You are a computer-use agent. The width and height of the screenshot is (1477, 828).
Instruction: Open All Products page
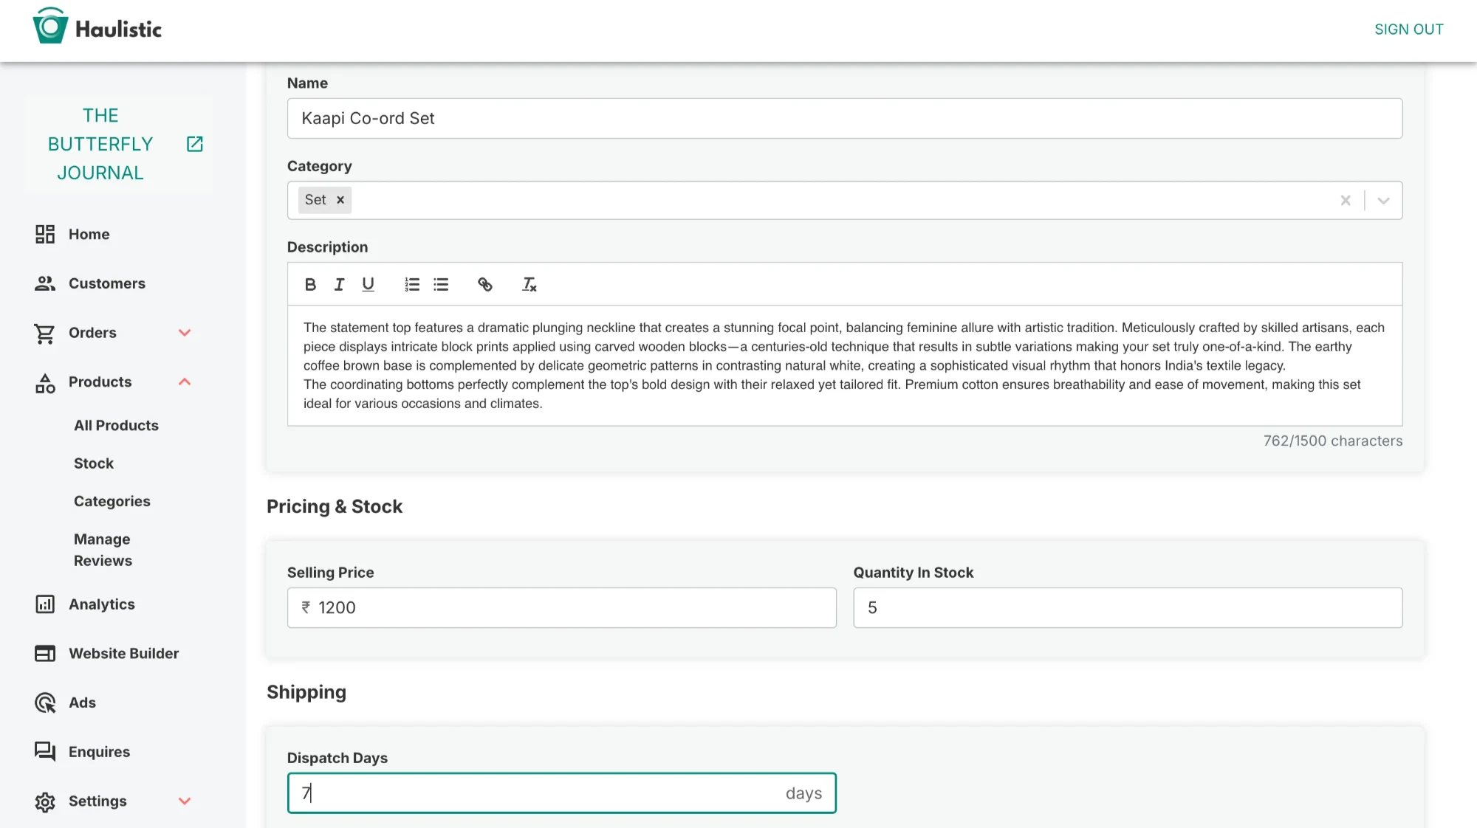[x=116, y=426]
